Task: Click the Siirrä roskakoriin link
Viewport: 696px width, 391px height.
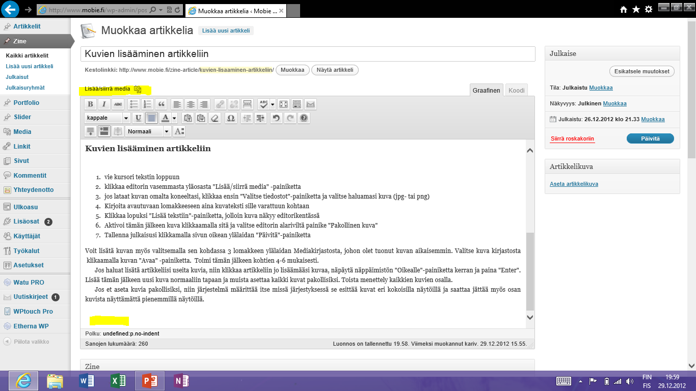Action: click(572, 138)
